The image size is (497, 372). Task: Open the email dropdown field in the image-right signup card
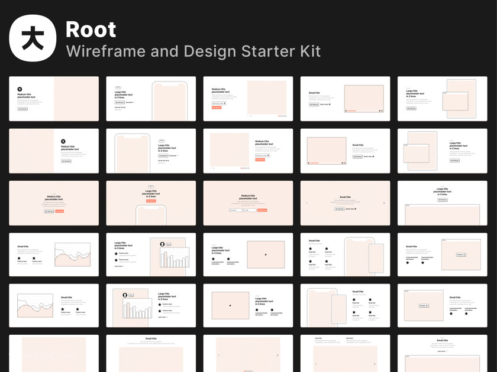pos(219,103)
